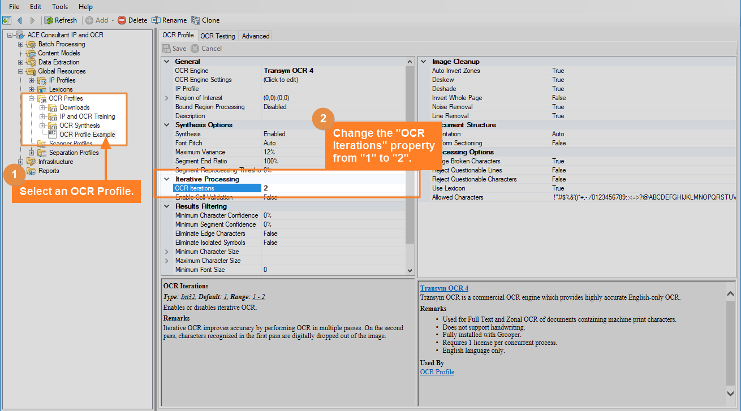Expand the Minimum Character Size property
Screen dimensions: 741x411
coord(166,252)
